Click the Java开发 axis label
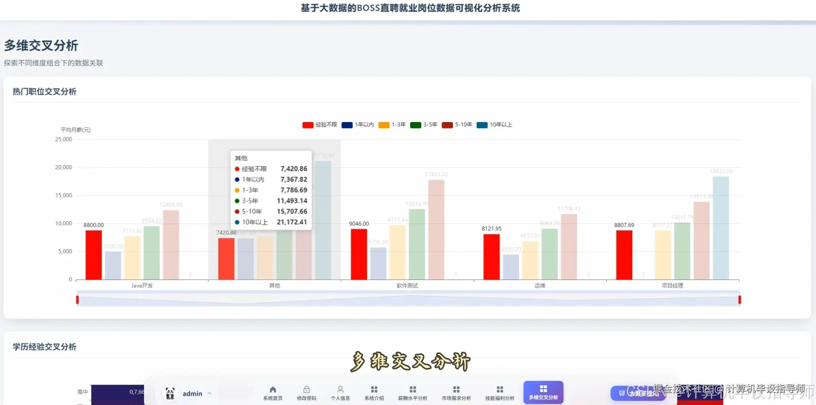 click(142, 286)
